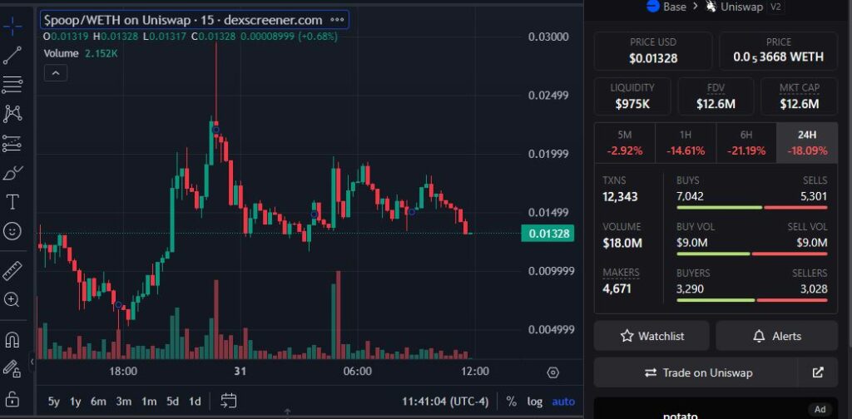Set chart range to 6m
This screenshot has height=419, width=852.
coord(98,402)
